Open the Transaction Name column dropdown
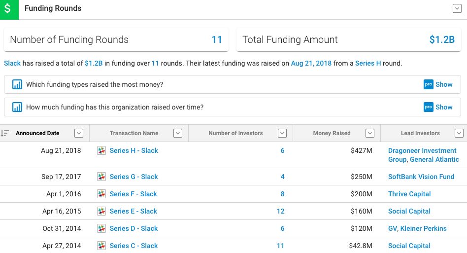 click(178, 133)
